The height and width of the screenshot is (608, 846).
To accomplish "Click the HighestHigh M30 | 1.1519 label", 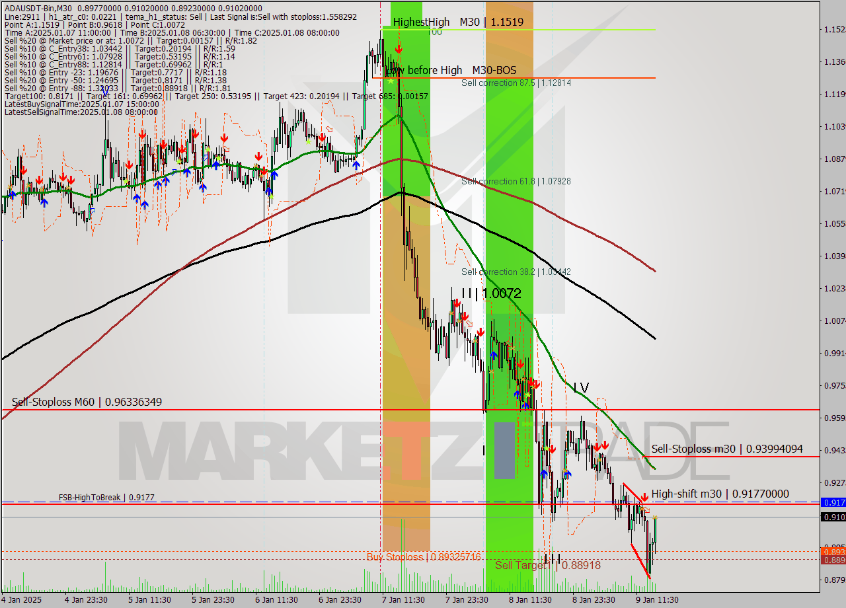I will (x=458, y=22).
